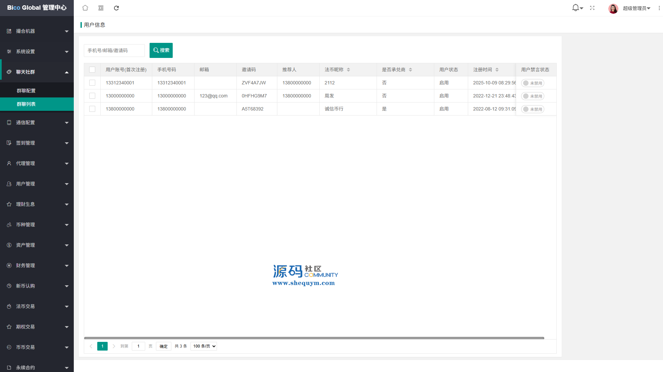Check the select-all header checkbox
The image size is (663, 372).
[x=92, y=70]
